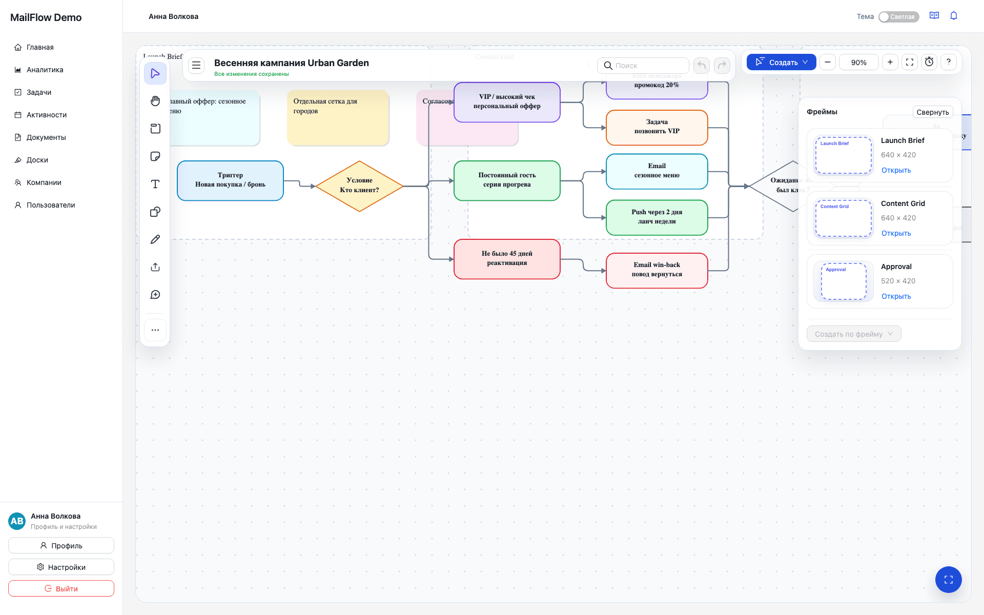Click the red Выйти button
Viewport: 984px width, 615px height.
(61, 588)
